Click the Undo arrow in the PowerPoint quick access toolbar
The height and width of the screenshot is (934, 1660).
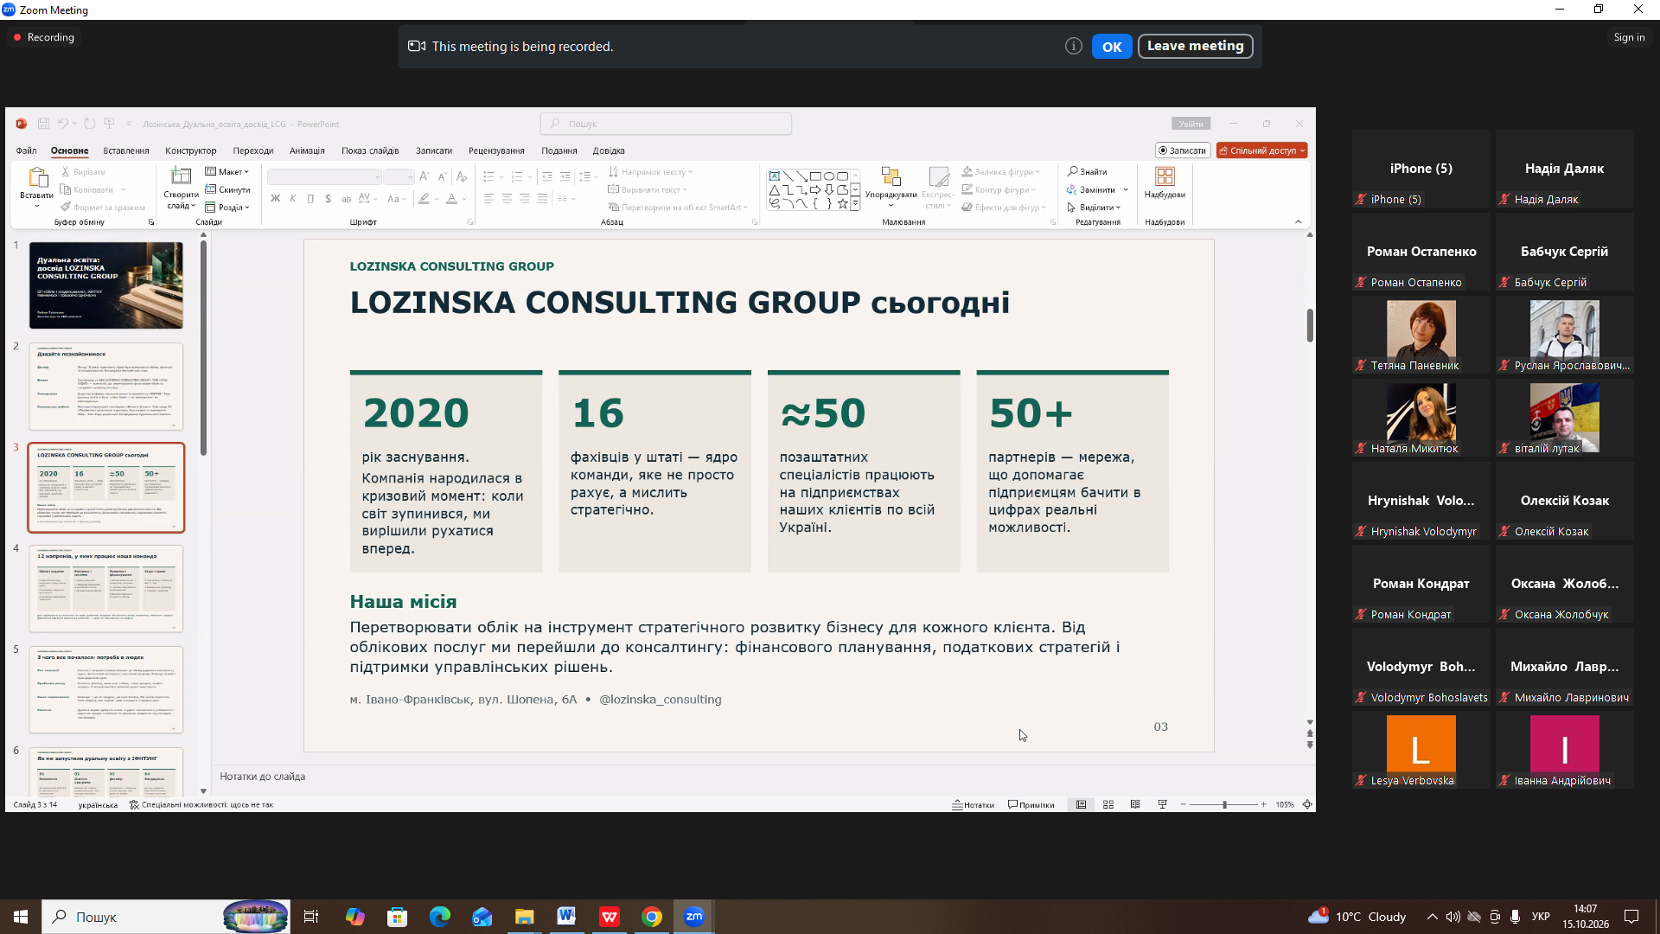[62, 124]
